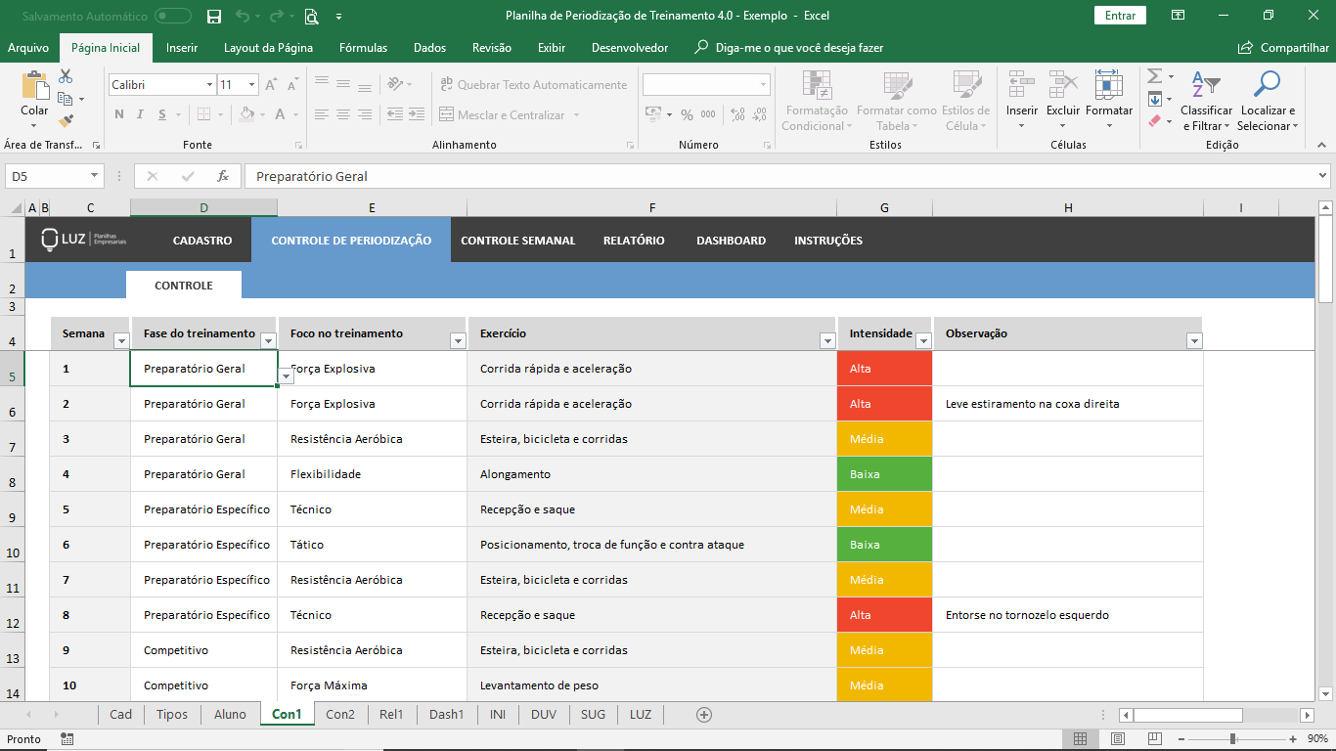Apply Underline (S) formatting
The height and width of the screenshot is (751, 1336).
pyautogui.click(x=162, y=114)
